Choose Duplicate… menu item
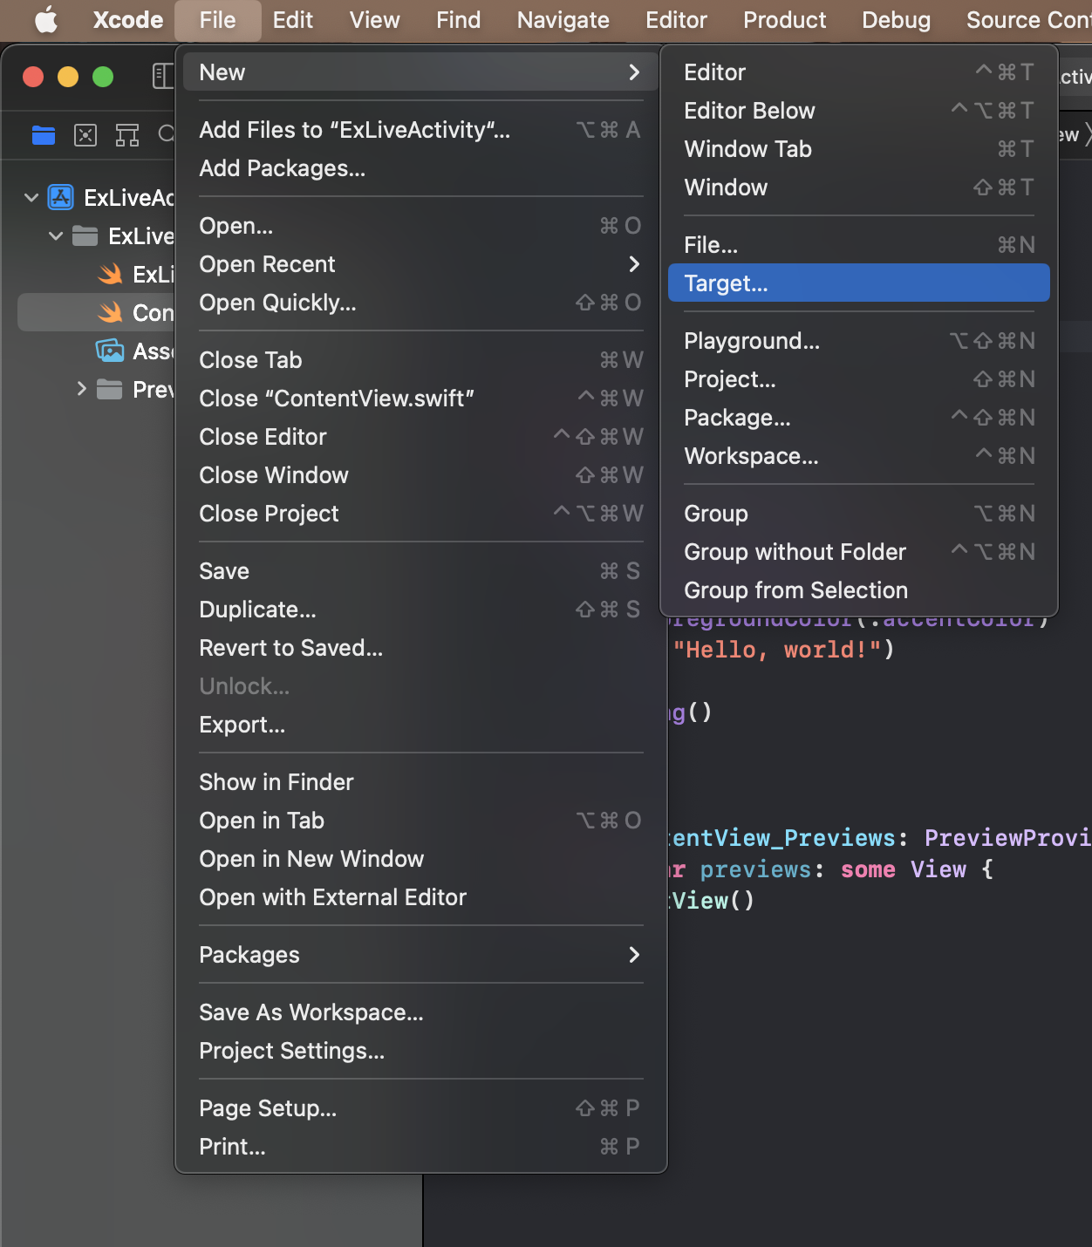 click(x=420, y=610)
